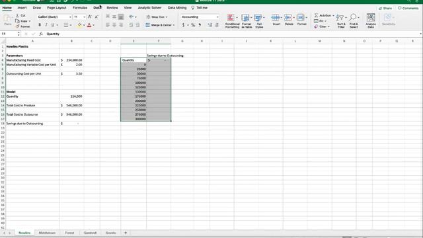Switch to the Middletown sheet tab

(x=47, y=233)
